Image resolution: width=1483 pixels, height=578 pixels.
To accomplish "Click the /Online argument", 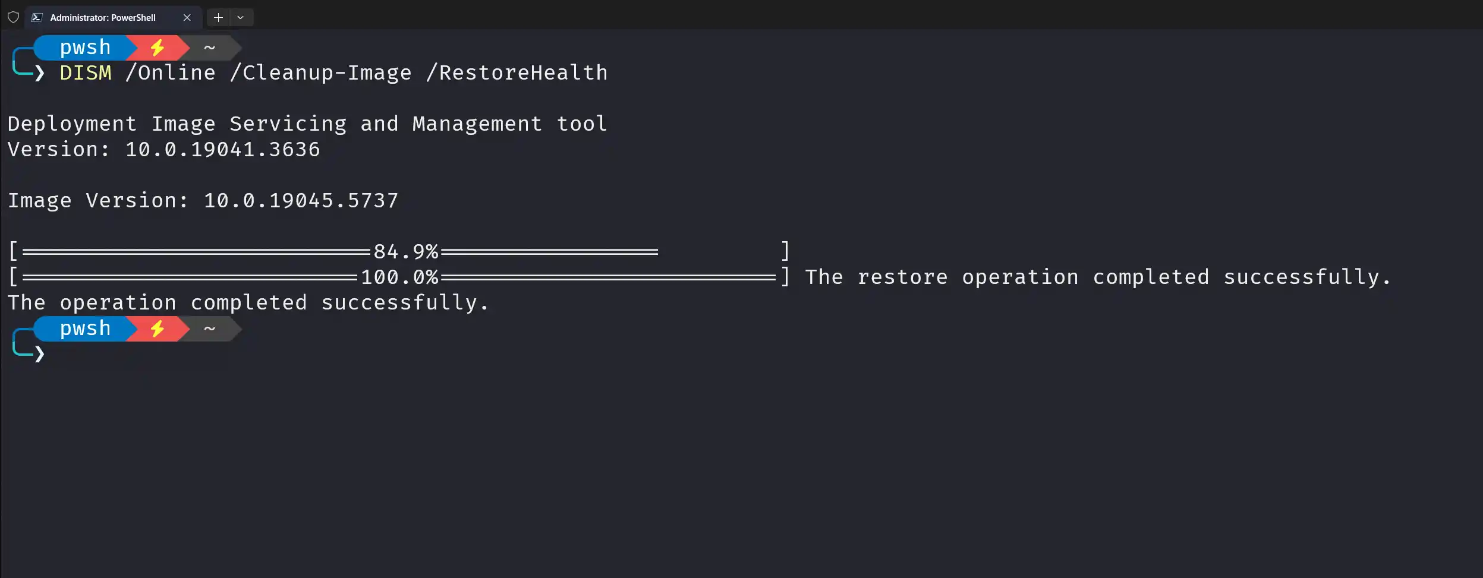I will coord(171,73).
